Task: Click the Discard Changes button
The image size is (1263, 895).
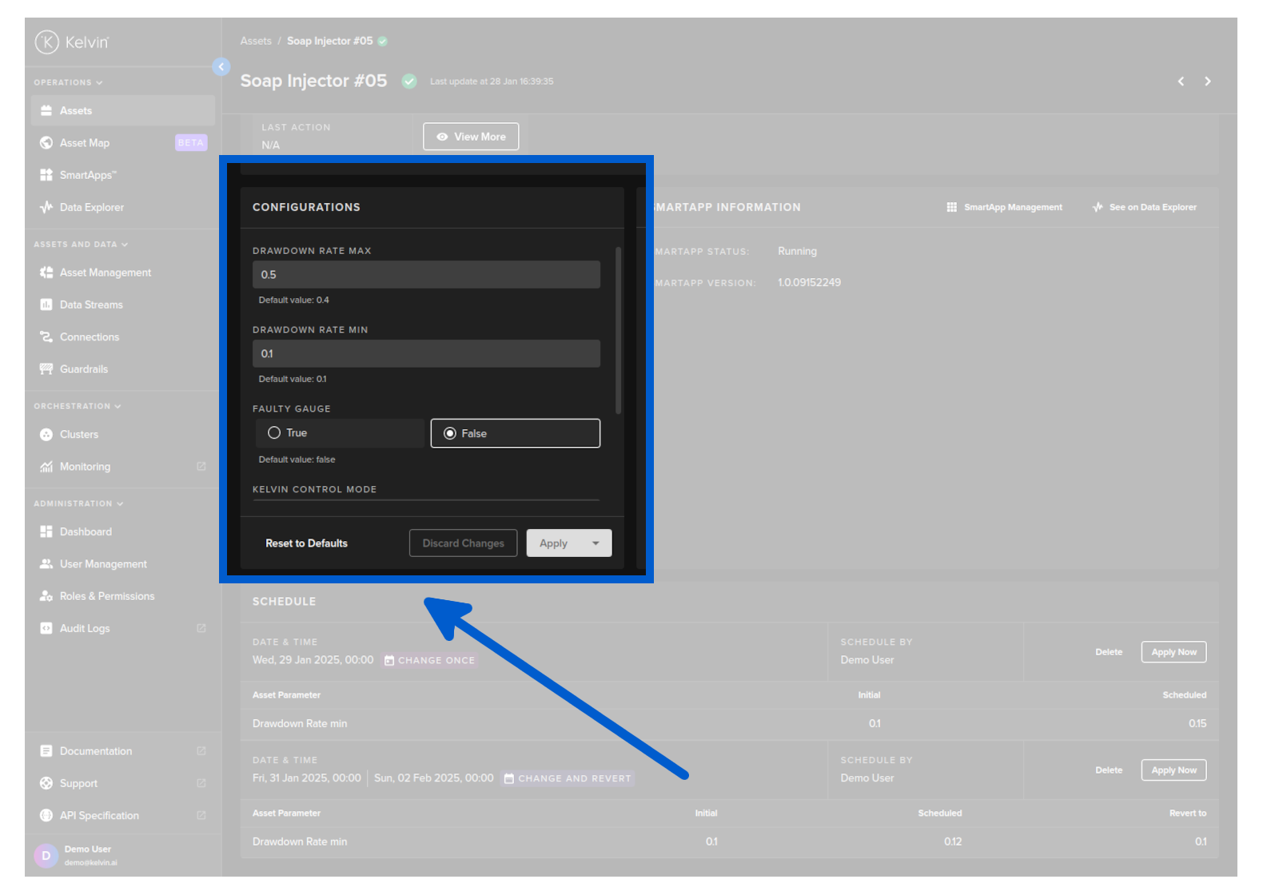Action: click(x=463, y=543)
